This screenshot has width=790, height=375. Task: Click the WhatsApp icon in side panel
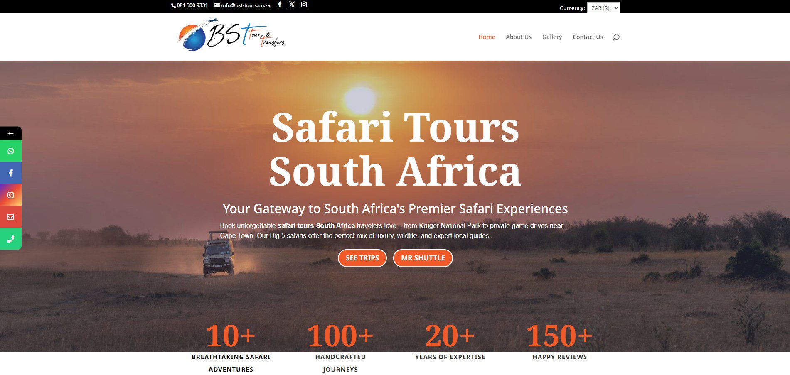[x=11, y=151]
